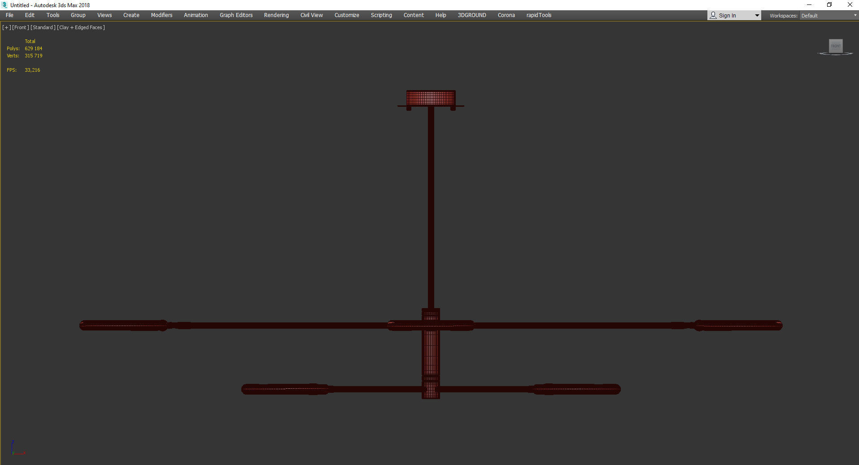Image resolution: width=859 pixels, height=465 pixels.
Task: Open the File menu
Action: click(9, 15)
